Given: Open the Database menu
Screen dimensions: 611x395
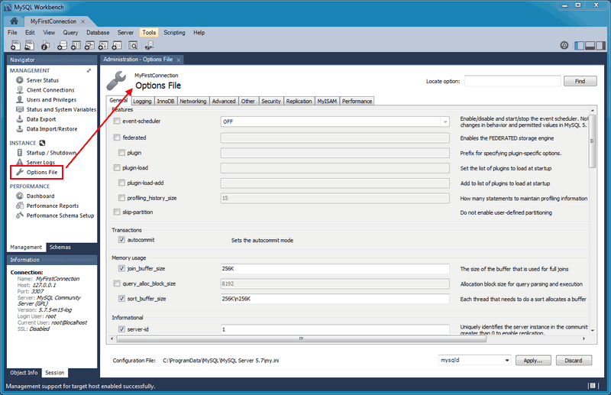Looking at the screenshot, I should (98, 33).
